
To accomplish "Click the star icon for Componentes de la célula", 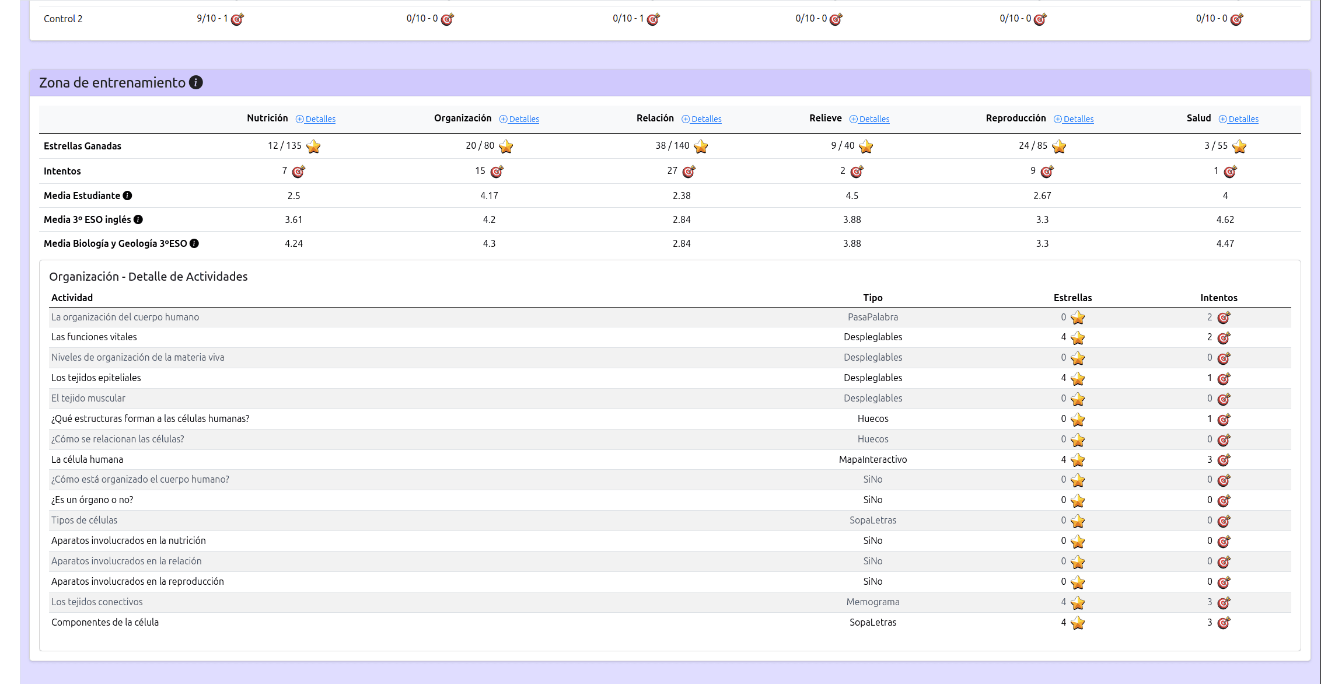I will 1078,623.
